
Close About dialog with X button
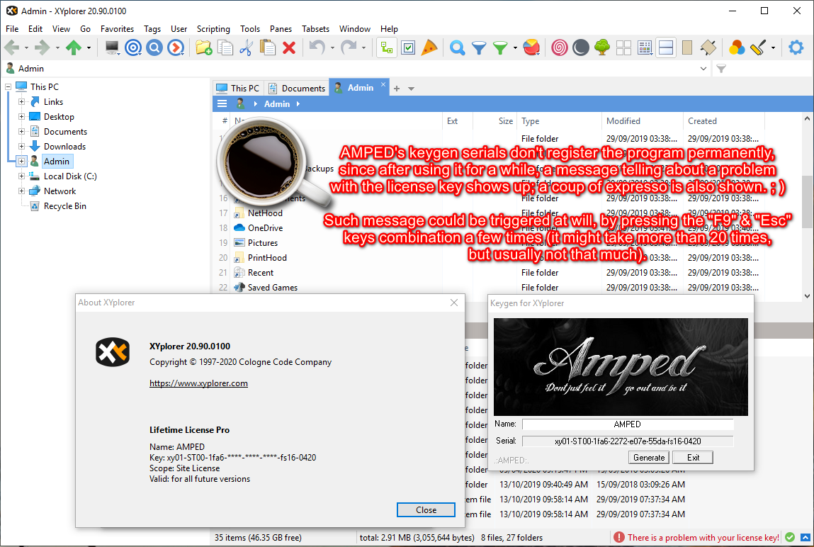point(454,303)
